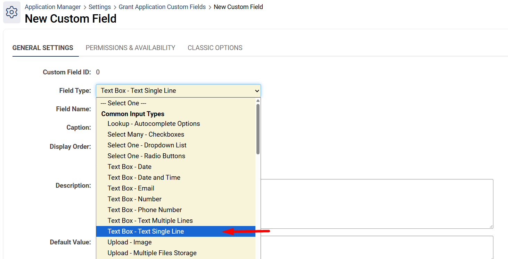
Task: Select Text Box - Phone Number
Action: 176,210
